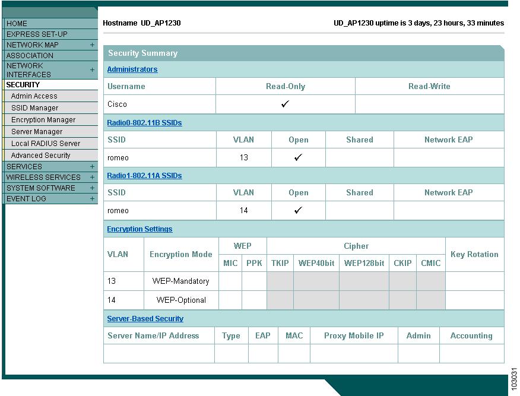Click the Accounting column header

(471, 335)
